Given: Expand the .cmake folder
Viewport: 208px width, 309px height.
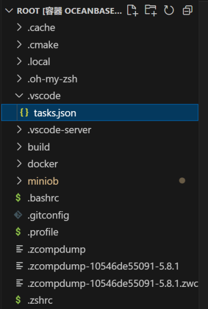Looking at the screenshot, I should point(100,45).
